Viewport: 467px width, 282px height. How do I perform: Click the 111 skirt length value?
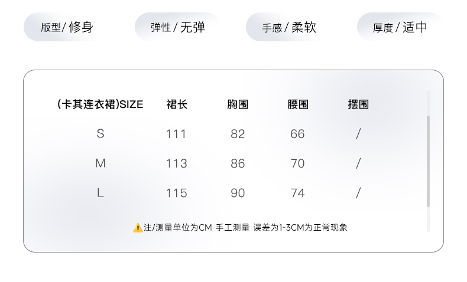pyautogui.click(x=176, y=134)
